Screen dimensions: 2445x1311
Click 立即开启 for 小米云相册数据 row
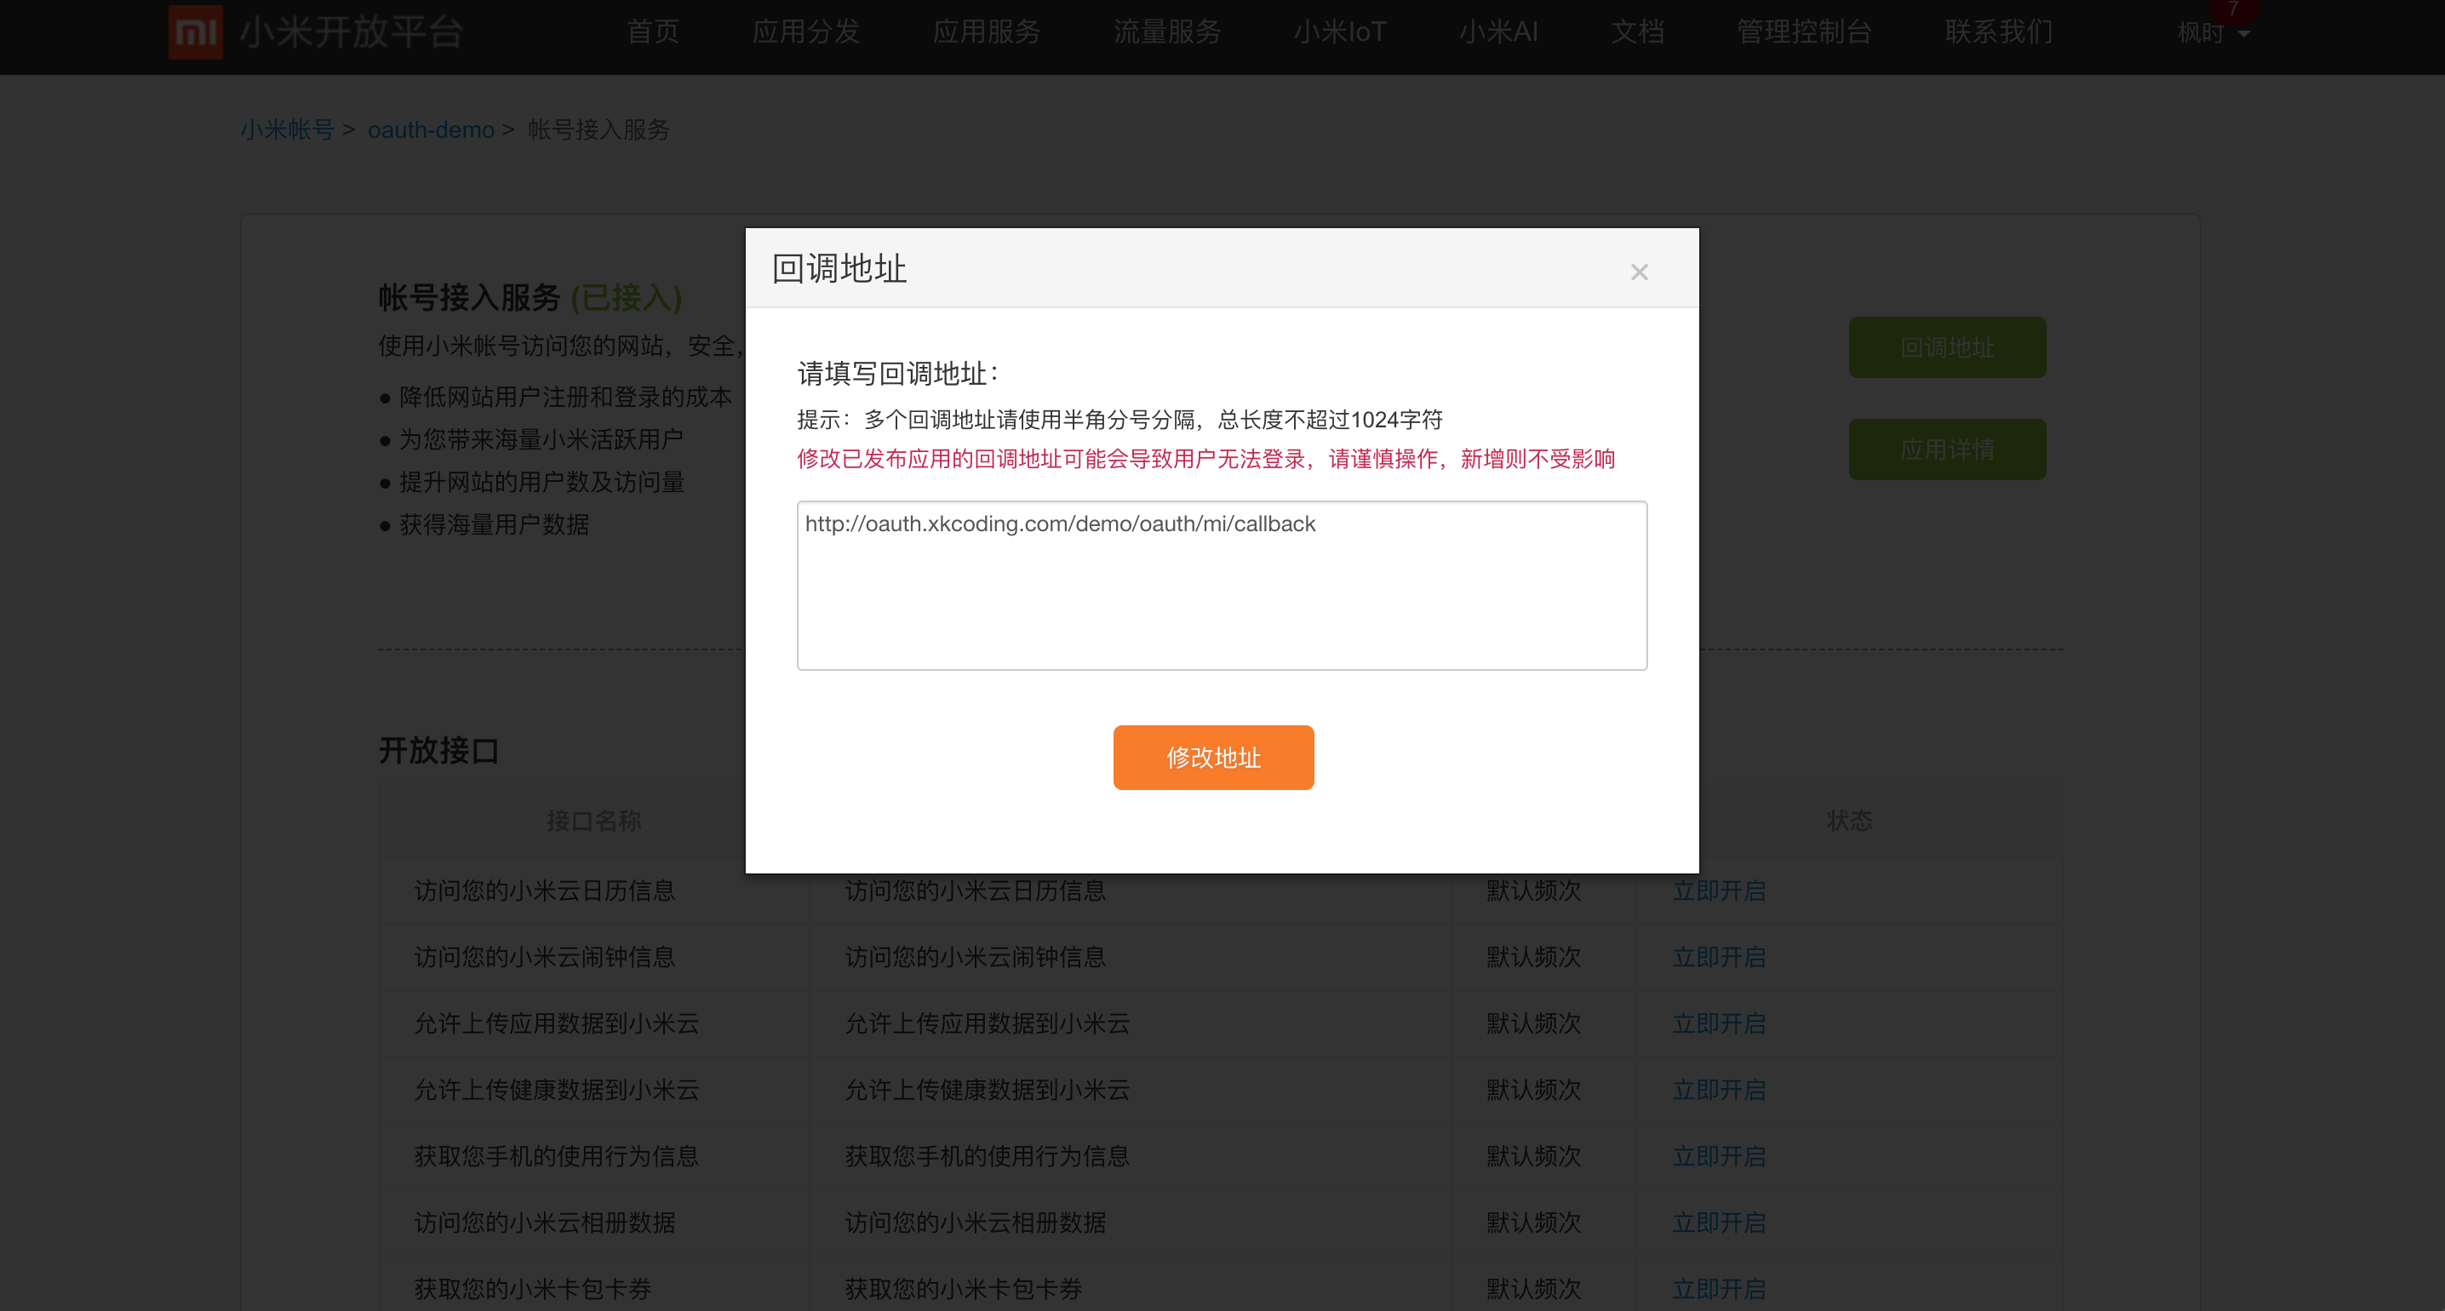coord(1719,1222)
